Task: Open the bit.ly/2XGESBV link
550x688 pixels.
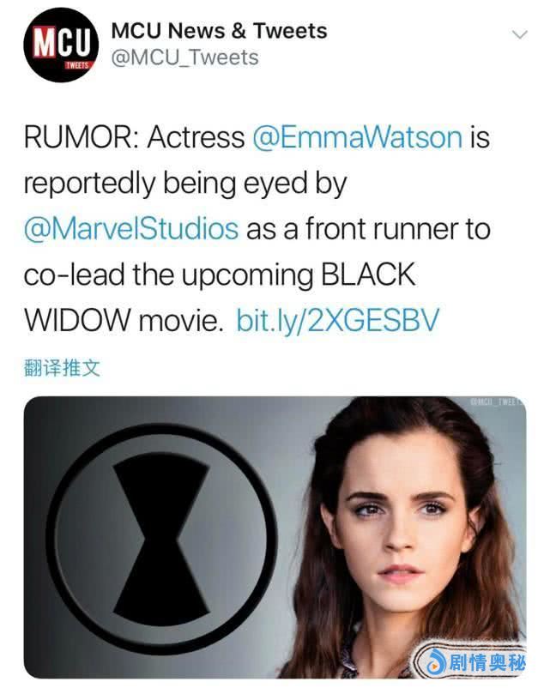Action: 337,320
